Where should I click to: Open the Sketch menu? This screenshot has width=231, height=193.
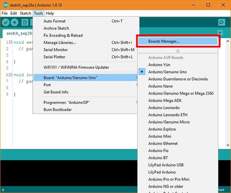point(26,13)
